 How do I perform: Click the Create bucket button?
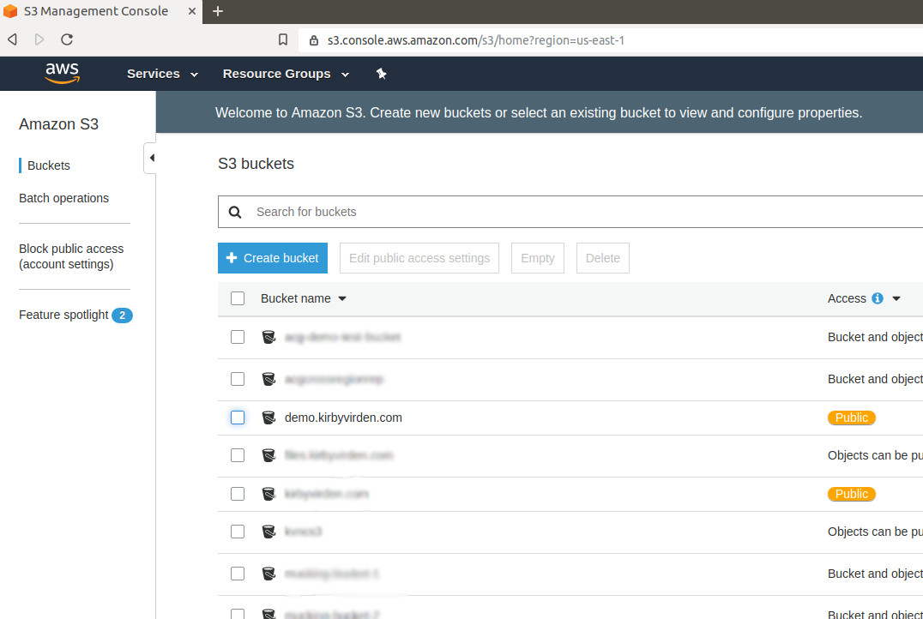click(x=273, y=257)
